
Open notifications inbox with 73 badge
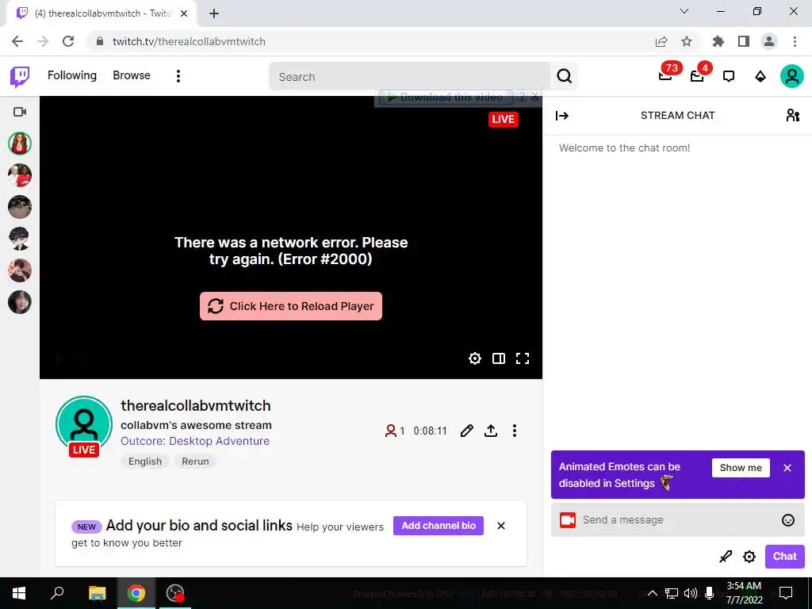[666, 75]
